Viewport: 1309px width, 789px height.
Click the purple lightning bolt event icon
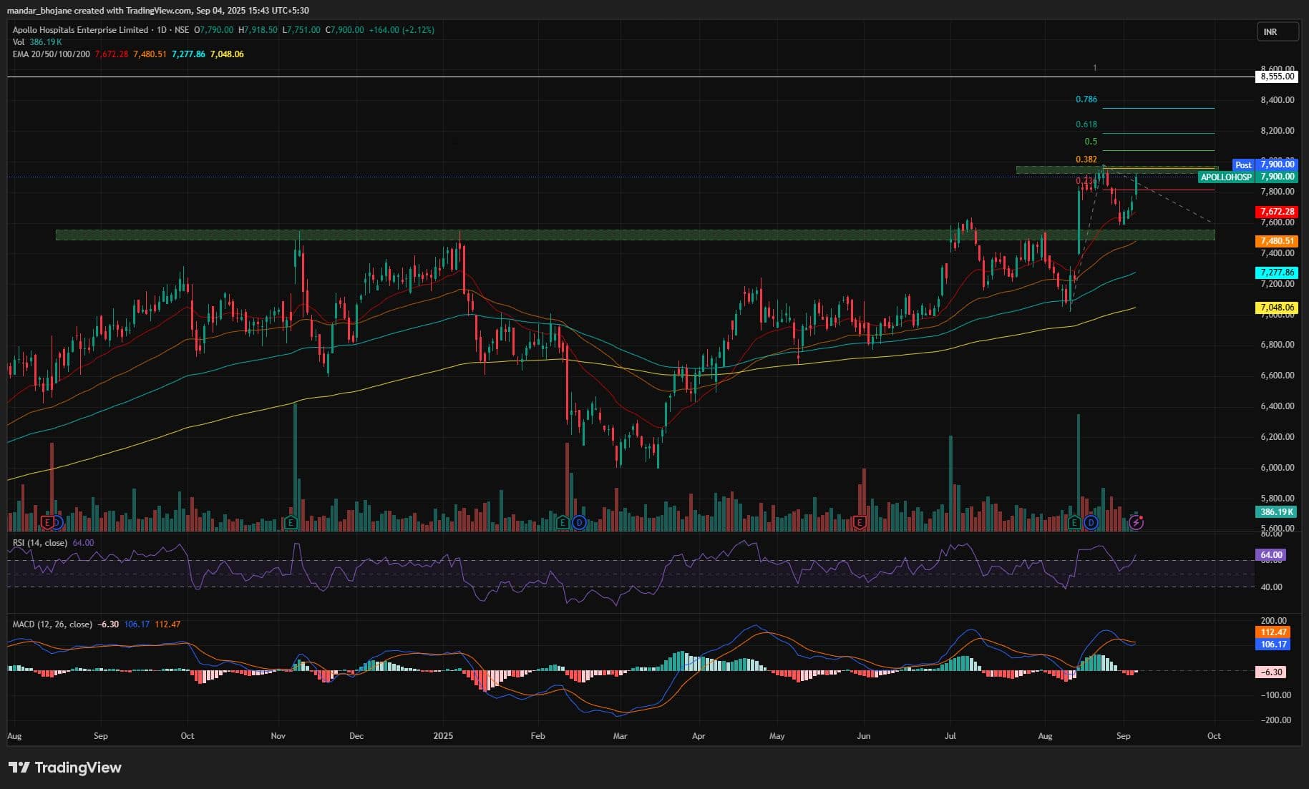(x=1136, y=522)
